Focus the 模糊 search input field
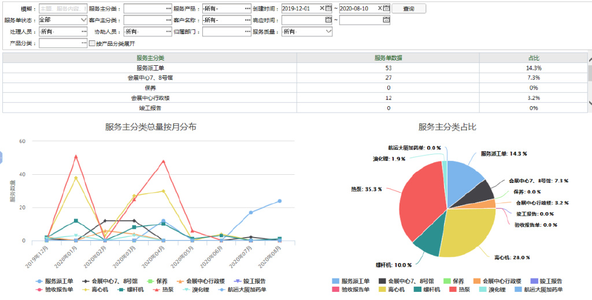 pyautogui.click(x=62, y=9)
